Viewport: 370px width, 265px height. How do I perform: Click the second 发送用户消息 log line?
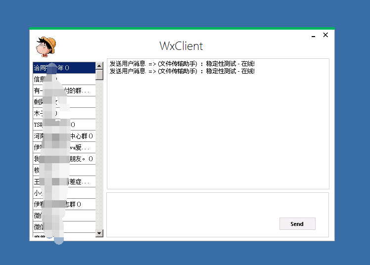pos(182,71)
